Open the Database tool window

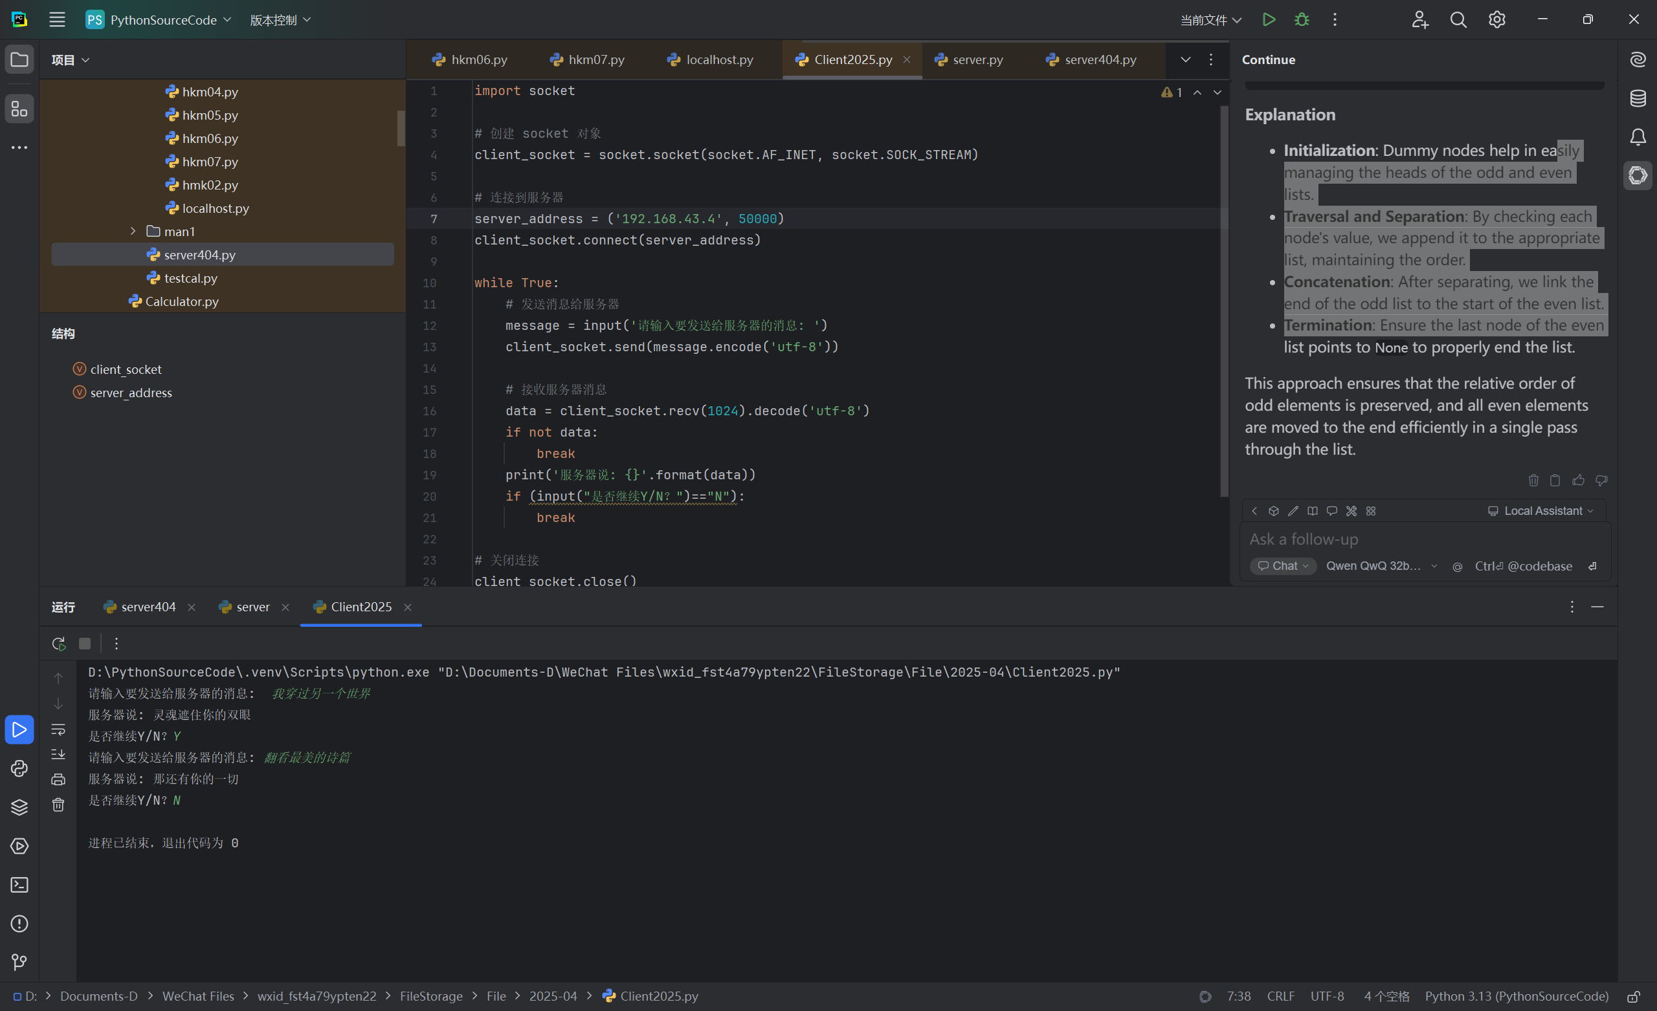tap(1638, 98)
